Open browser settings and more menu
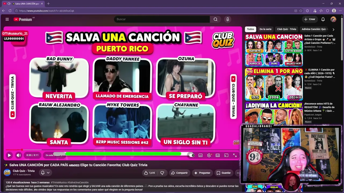 [x=341, y=11]
